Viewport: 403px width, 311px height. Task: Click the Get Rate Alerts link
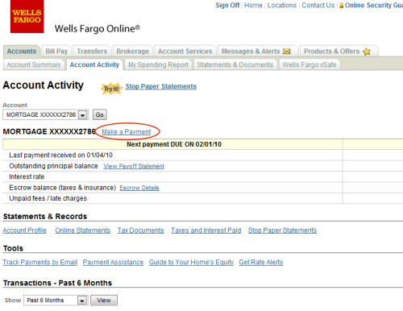261,262
